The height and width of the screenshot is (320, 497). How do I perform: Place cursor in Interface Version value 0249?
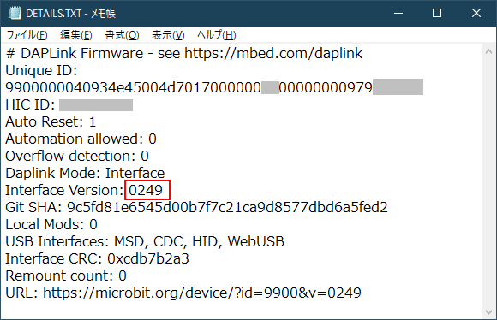pos(146,190)
